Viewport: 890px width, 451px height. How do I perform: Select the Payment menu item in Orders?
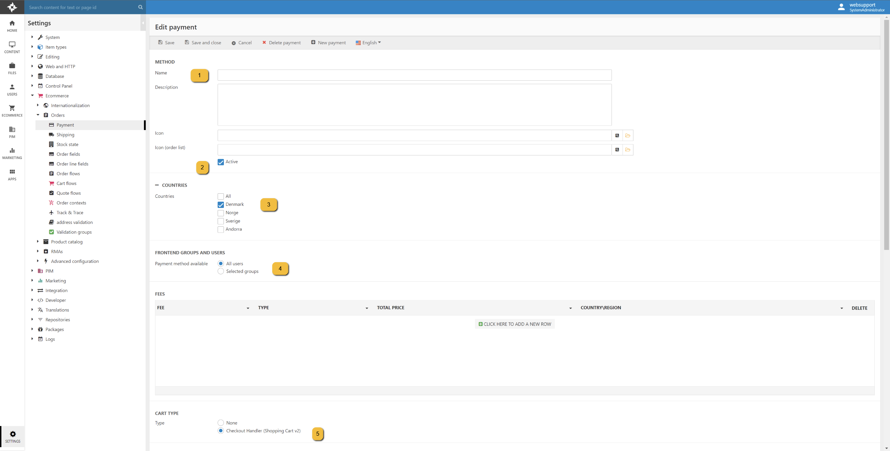click(65, 125)
